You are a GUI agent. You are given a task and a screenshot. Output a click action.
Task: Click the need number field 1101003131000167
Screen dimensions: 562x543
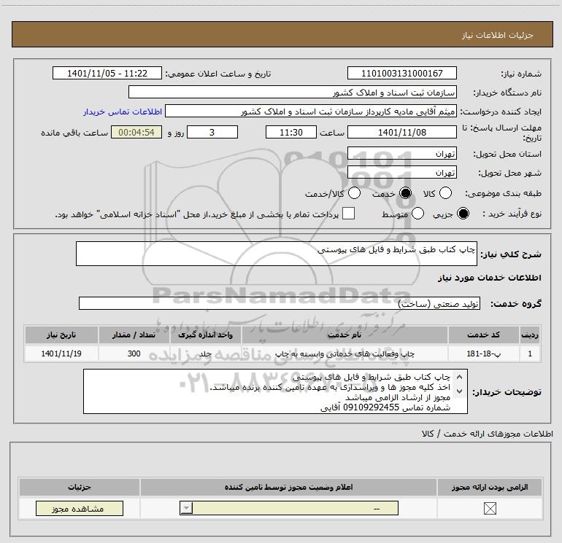pos(401,73)
